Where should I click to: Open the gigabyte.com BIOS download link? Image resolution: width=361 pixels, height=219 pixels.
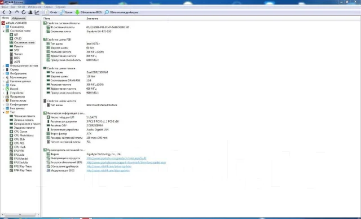click(126, 163)
